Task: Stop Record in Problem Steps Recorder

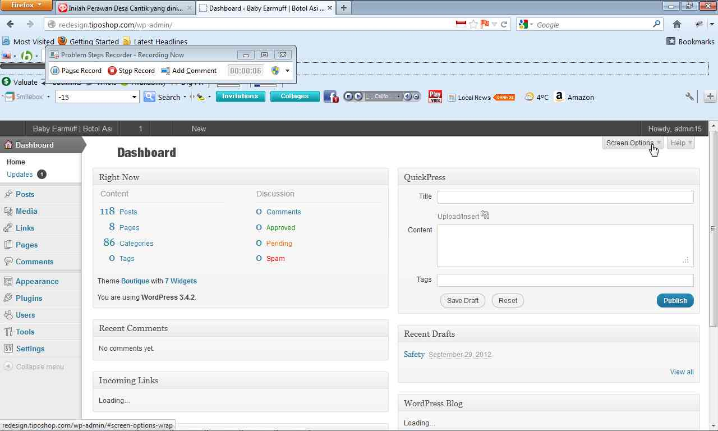Action: (131, 71)
